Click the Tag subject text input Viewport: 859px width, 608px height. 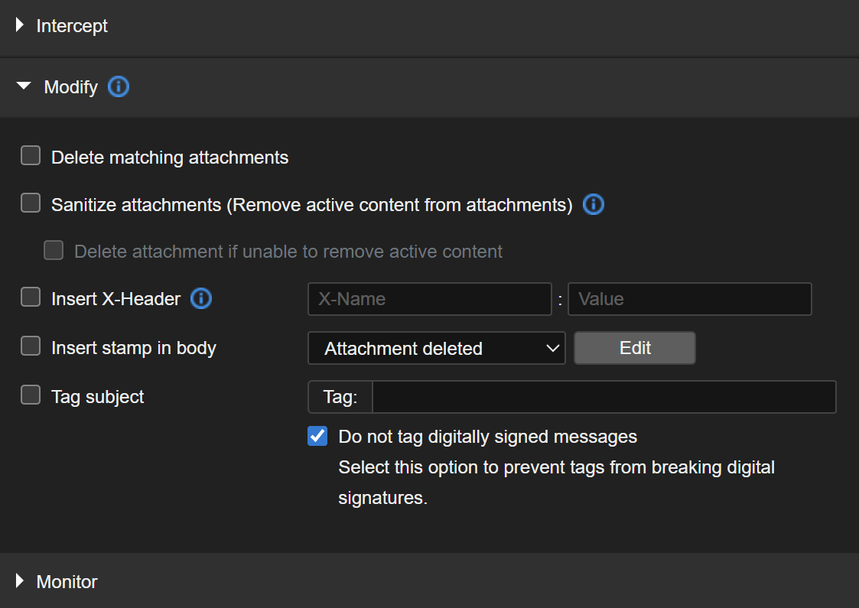[x=603, y=397]
